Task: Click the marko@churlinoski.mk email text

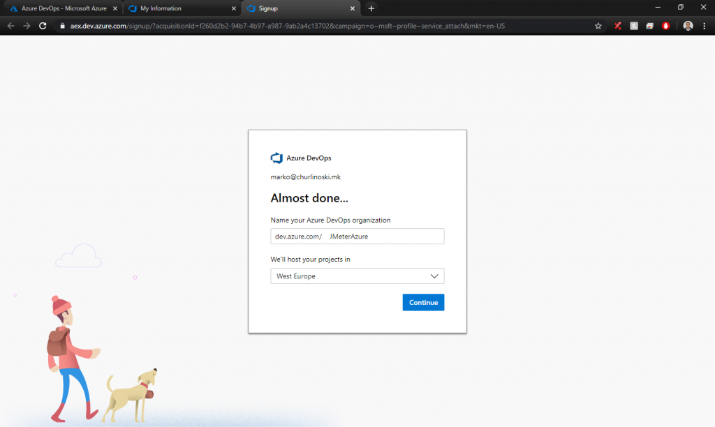Action: (x=305, y=177)
